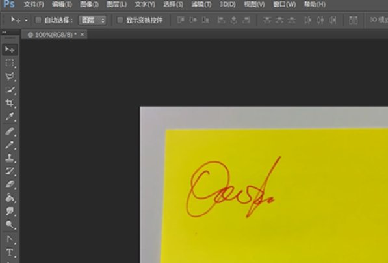Open the 帮助(H) menu
The height and width of the screenshot is (263, 388).
click(x=315, y=4)
